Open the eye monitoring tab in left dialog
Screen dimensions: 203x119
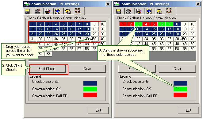pos(68,11)
